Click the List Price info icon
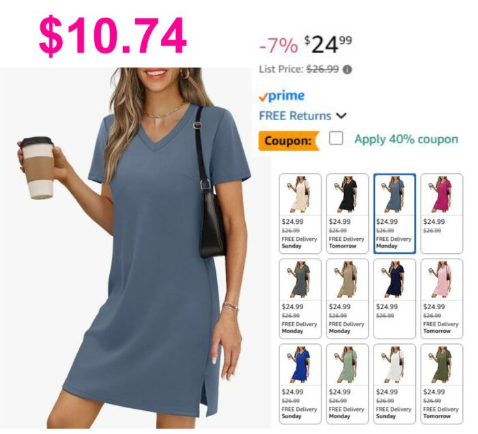478x434 pixels. click(x=347, y=70)
